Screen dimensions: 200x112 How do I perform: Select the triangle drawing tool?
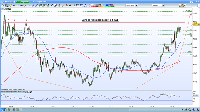click(x=86, y=6)
